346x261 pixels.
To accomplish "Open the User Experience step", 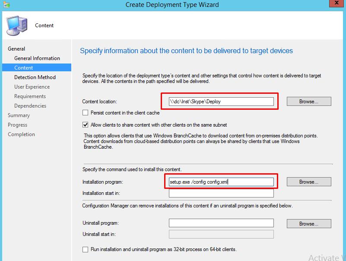I will point(32,87).
